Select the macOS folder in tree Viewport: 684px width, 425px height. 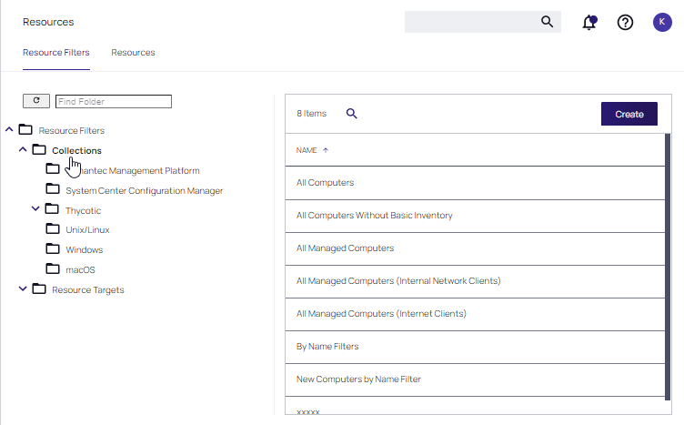coord(80,269)
